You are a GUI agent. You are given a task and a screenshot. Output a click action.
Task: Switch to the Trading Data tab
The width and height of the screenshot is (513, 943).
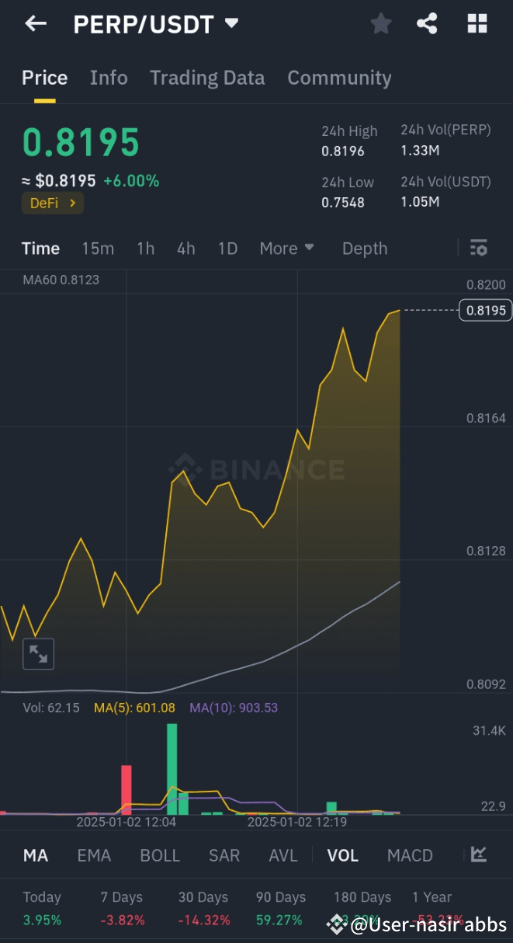(x=207, y=78)
